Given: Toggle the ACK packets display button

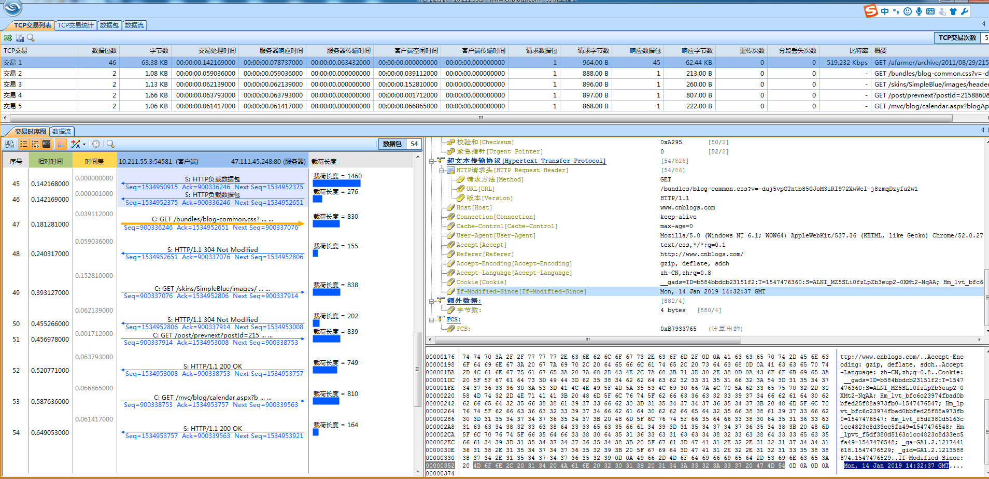Looking at the screenshot, I should point(47,144).
